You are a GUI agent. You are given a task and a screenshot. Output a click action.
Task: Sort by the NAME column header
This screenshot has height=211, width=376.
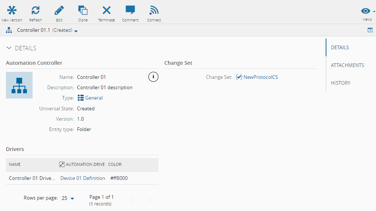(x=15, y=164)
